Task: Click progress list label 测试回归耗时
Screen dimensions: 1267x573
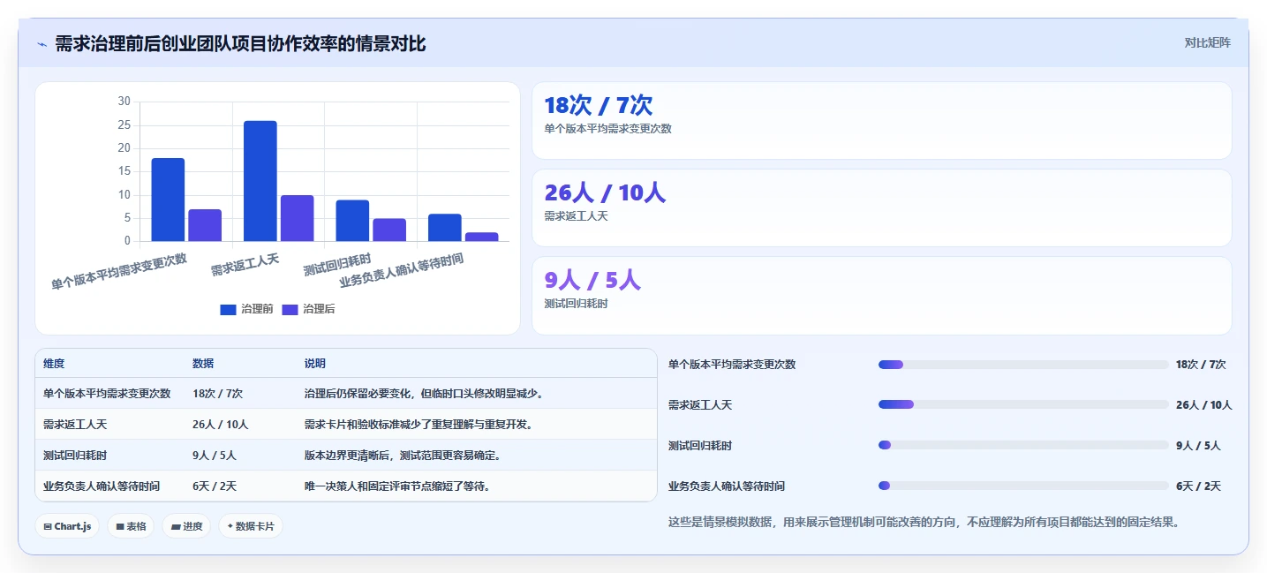Action: 700,446
